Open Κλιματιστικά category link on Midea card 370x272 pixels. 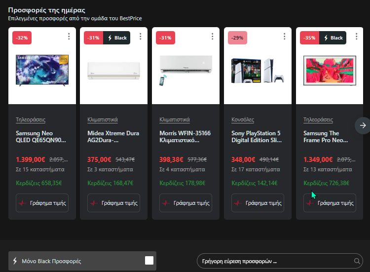[103, 119]
